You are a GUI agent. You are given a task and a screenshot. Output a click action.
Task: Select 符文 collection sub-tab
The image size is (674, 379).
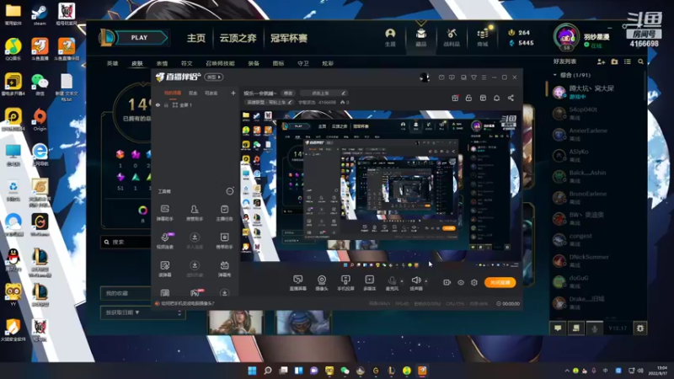(186, 63)
